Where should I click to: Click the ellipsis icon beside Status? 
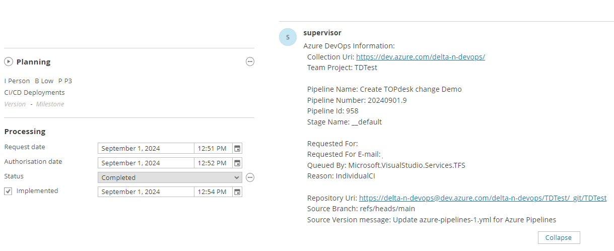[250, 177]
